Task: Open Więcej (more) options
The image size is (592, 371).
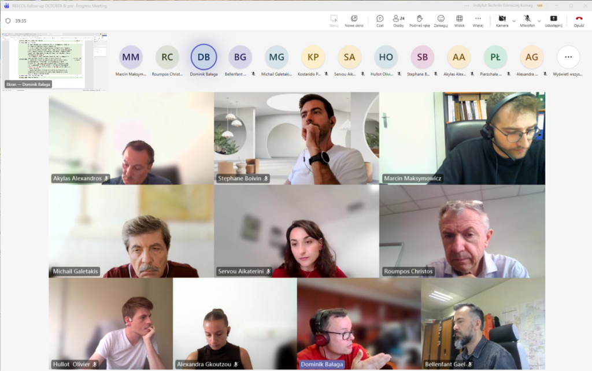Action: [x=478, y=21]
